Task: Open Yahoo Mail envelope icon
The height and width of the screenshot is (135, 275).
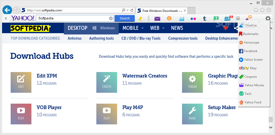Action: (x=157, y=19)
